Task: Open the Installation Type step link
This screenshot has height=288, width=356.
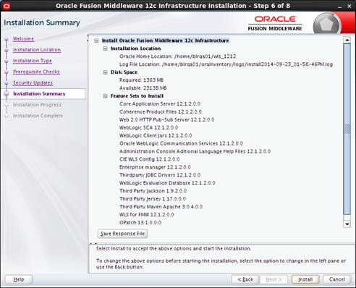Action: coord(33,61)
